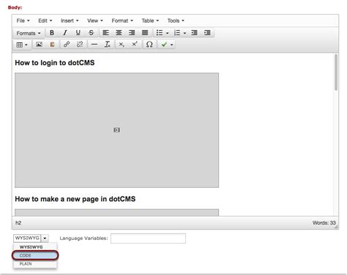Click heading 'How to make a new page in dotCMS'
This screenshot has width=347, height=275.
click(x=75, y=199)
